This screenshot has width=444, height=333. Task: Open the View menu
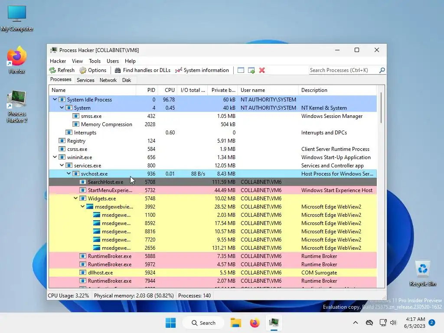pyautogui.click(x=77, y=61)
